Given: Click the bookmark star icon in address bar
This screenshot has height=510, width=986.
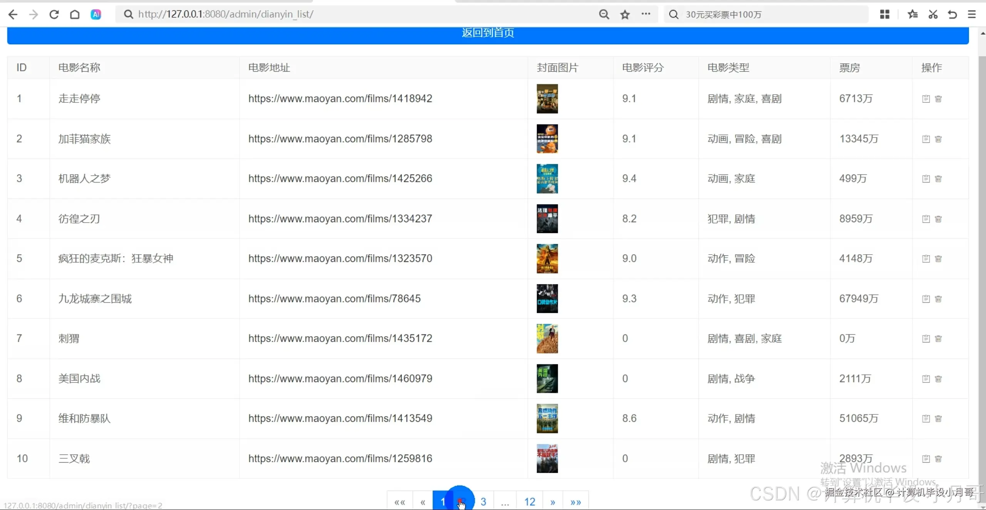Looking at the screenshot, I should tap(625, 15).
